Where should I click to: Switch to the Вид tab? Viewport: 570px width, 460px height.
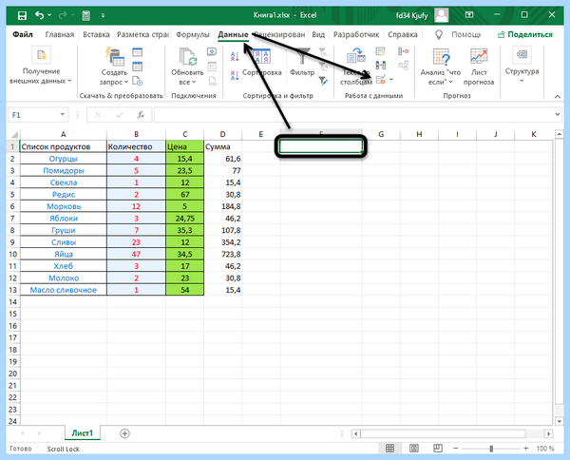point(318,34)
